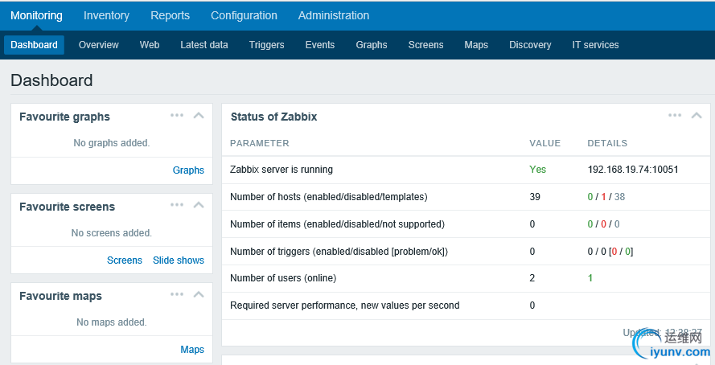The width and height of the screenshot is (715, 365).
Task: Click the green enabled hosts count 0
Action: [590, 197]
